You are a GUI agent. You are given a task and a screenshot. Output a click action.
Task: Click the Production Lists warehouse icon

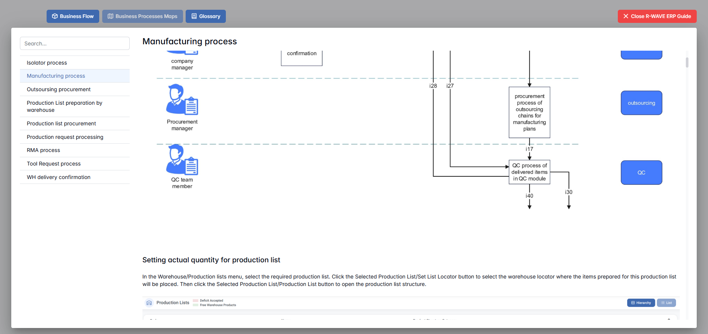click(x=149, y=303)
